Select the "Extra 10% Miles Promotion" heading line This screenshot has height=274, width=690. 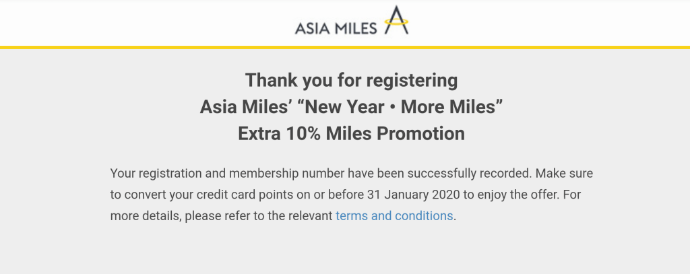(351, 133)
